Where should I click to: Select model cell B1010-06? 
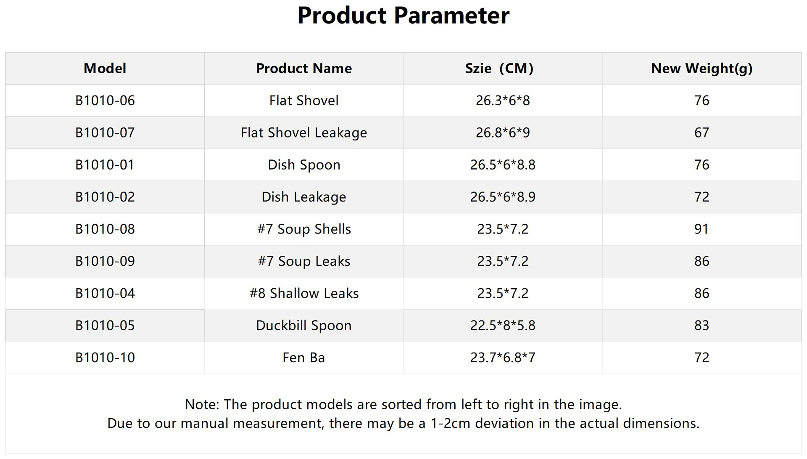105,101
